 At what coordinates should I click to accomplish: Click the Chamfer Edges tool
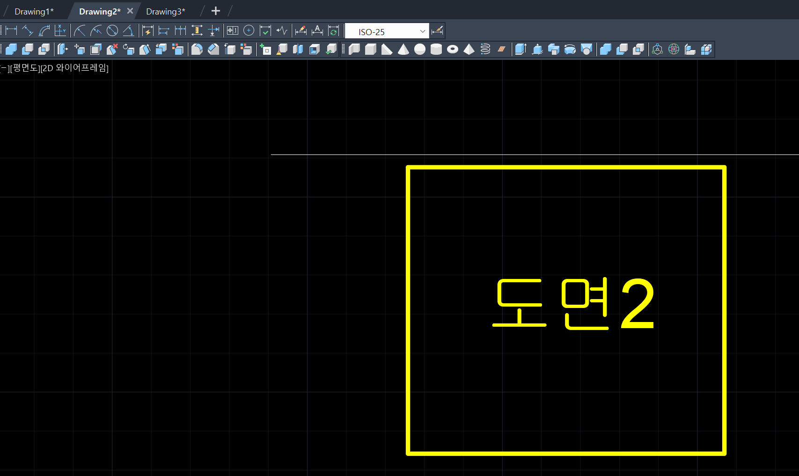213,49
